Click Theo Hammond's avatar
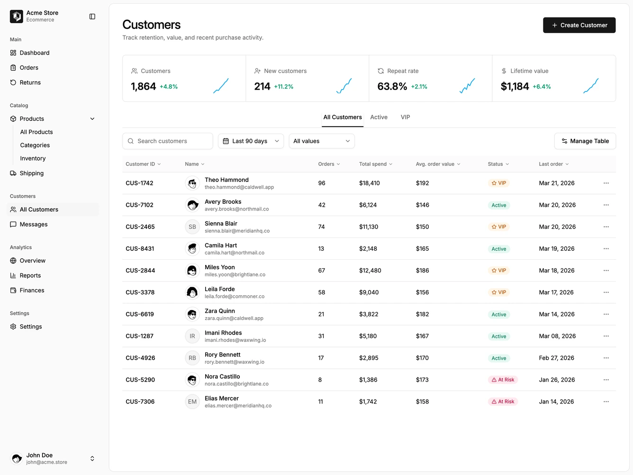This screenshot has width=633, height=475. pyautogui.click(x=192, y=183)
